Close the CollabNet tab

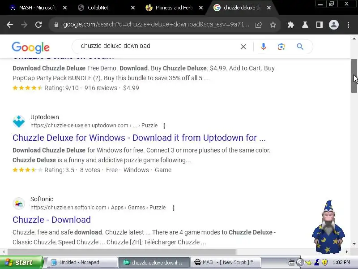pyautogui.click(x=133, y=8)
